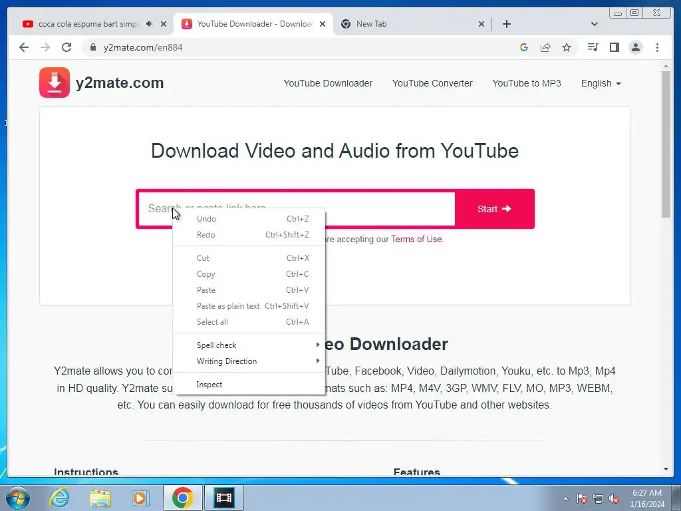Close the YouTube Downloader tab
Viewport: 681px width, 511px height.
(323, 24)
